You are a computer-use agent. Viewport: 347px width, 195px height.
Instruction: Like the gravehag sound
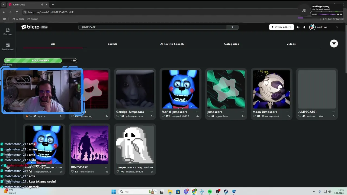tap(72, 116)
